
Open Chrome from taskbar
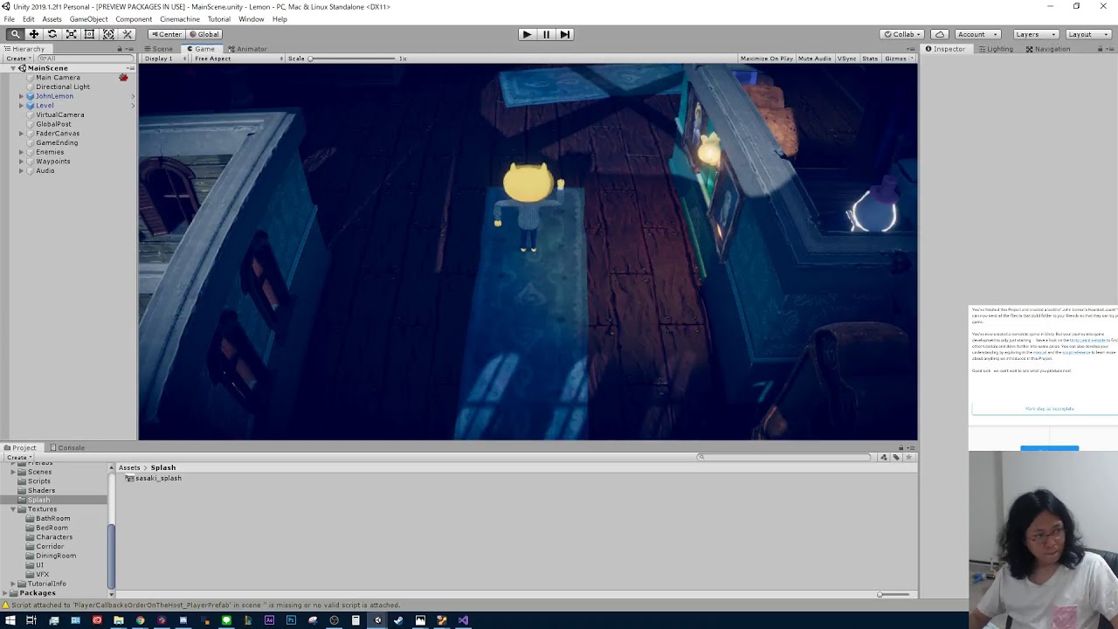[x=140, y=620]
